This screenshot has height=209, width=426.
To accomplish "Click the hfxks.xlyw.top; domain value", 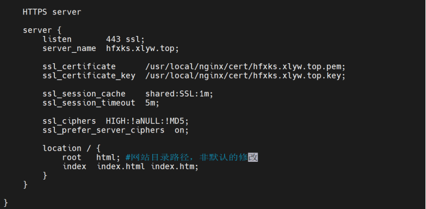I will (x=142, y=49).
